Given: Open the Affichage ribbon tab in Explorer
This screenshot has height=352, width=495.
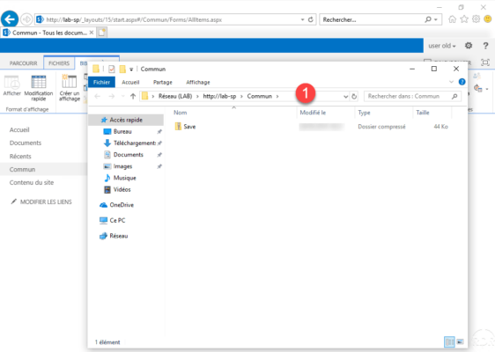Looking at the screenshot, I should (198, 82).
